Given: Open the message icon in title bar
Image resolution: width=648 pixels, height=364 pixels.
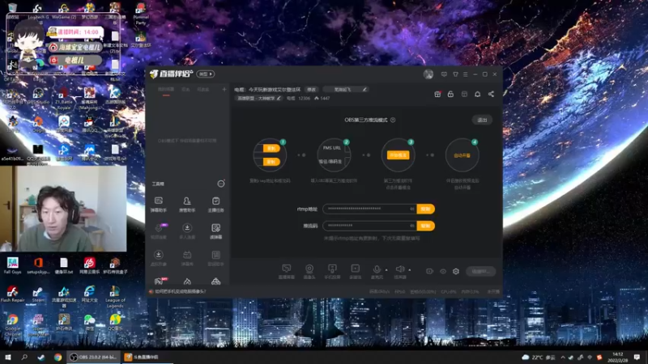Looking at the screenshot, I should (444, 74).
